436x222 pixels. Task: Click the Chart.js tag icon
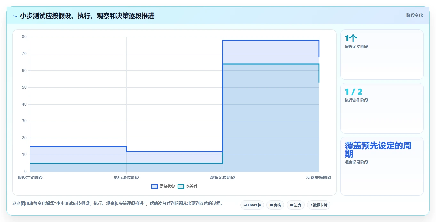tap(245, 205)
